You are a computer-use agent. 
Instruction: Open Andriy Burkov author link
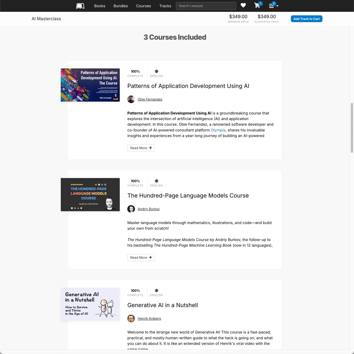point(149,209)
